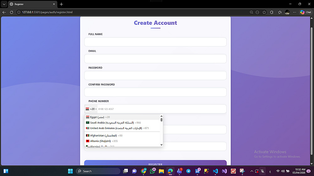The image size is (314, 176).
Task: Open Task View in taskbar
Action: [x=126, y=171]
